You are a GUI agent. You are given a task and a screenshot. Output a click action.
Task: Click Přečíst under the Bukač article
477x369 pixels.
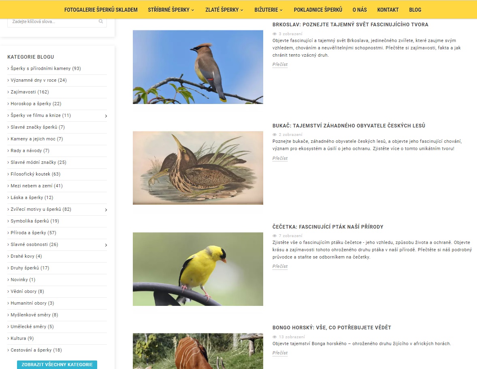[x=280, y=158]
